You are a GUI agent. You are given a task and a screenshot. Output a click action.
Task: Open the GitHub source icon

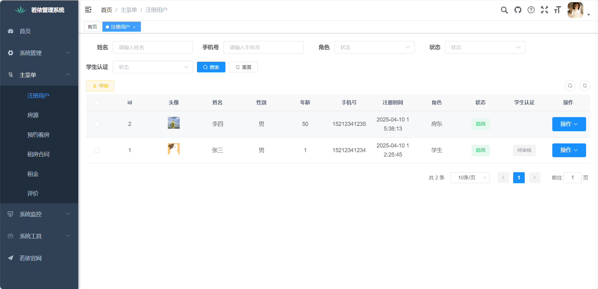[x=518, y=10]
